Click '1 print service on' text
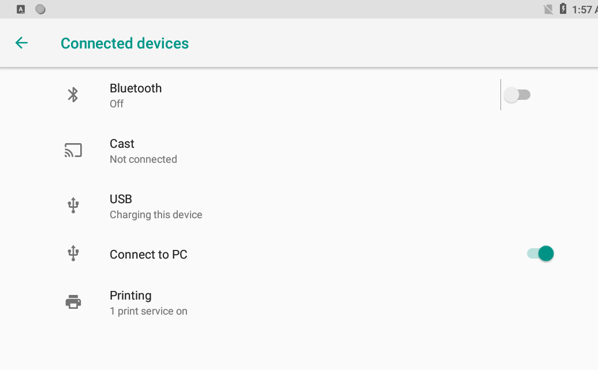The height and width of the screenshot is (370, 598). pos(148,311)
